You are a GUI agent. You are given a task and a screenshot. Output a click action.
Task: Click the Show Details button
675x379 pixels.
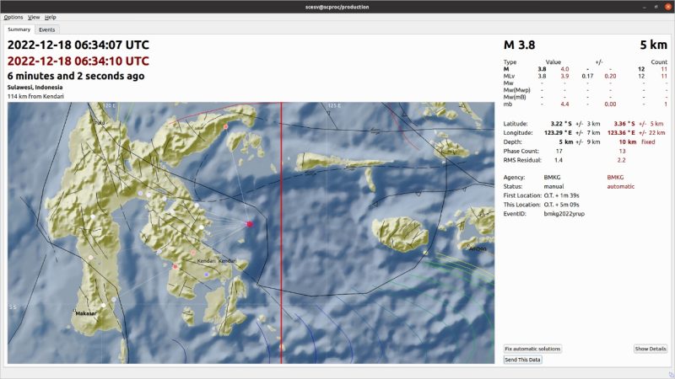tap(651, 349)
